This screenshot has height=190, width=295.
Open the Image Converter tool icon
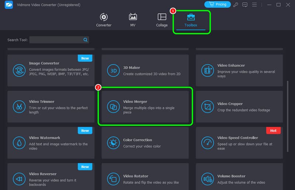pos(19,70)
